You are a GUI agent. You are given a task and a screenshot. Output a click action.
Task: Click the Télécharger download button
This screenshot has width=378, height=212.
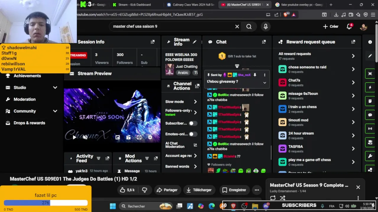[199, 190]
